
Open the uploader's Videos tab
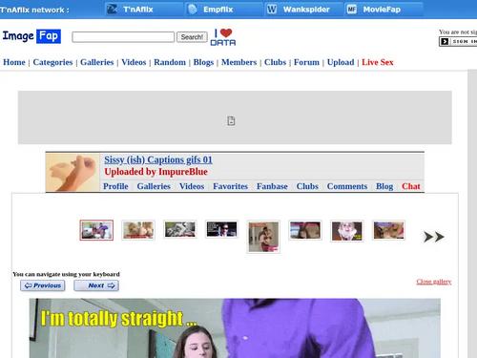(192, 186)
